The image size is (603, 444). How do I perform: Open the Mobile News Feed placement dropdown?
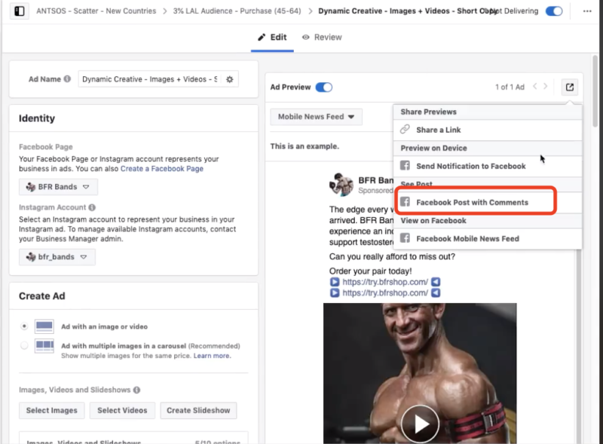(x=314, y=116)
